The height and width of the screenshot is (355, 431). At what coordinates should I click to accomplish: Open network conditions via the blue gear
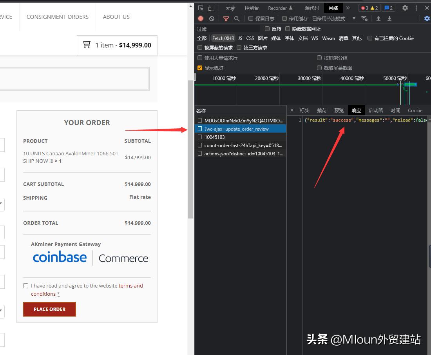(427, 18)
